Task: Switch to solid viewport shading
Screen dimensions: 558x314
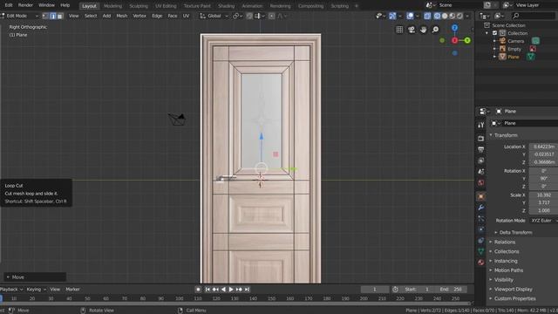Action: [x=445, y=16]
